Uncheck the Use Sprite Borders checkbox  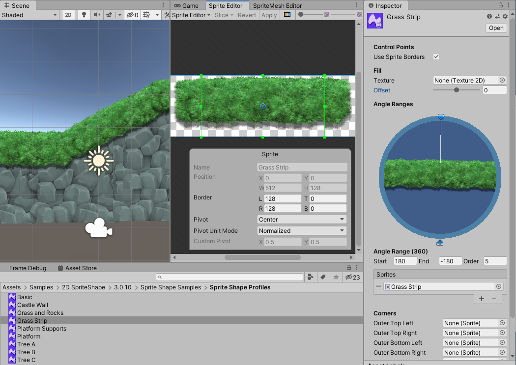click(436, 57)
